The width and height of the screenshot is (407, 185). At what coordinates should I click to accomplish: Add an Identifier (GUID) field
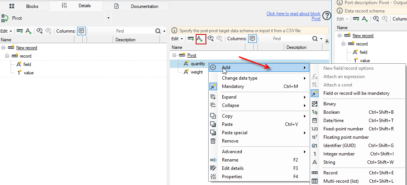click(358, 145)
